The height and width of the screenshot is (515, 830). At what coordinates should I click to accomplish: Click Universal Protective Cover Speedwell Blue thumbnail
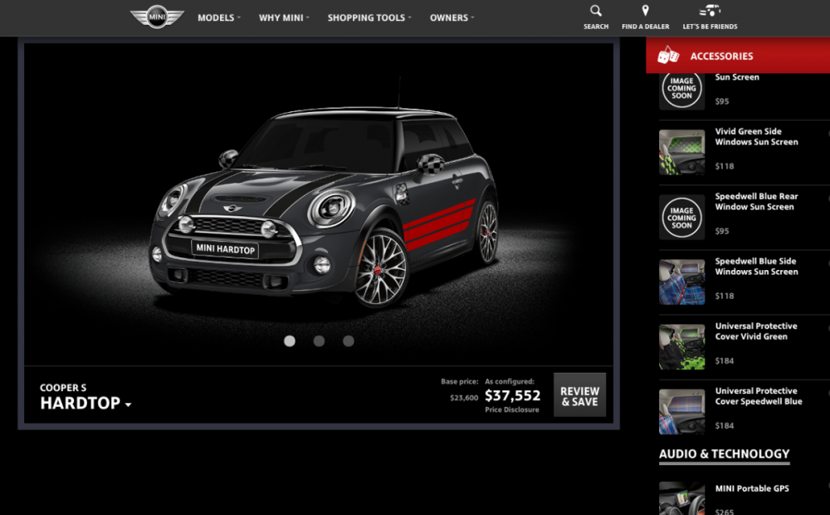point(681,412)
